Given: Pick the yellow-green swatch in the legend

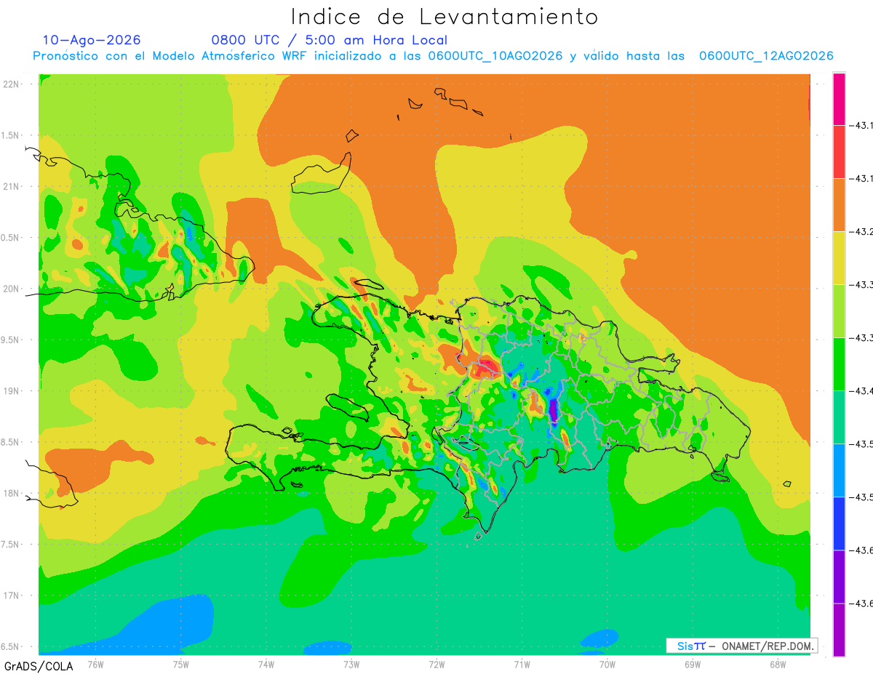Looking at the screenshot, I should [x=839, y=311].
